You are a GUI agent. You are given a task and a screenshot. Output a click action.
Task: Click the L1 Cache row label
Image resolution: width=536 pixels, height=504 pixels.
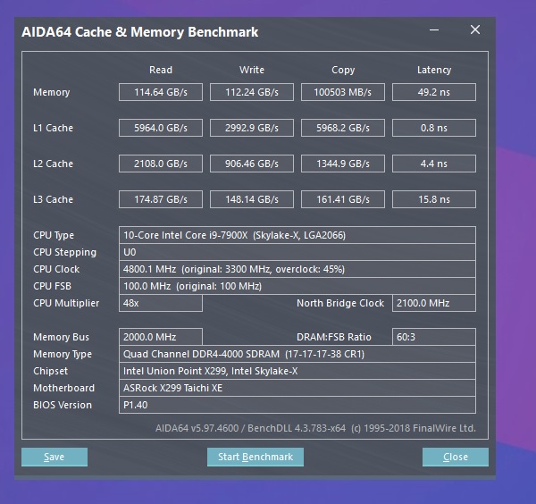[53, 128]
